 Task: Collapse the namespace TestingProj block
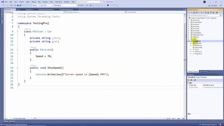click(x=17, y=23)
